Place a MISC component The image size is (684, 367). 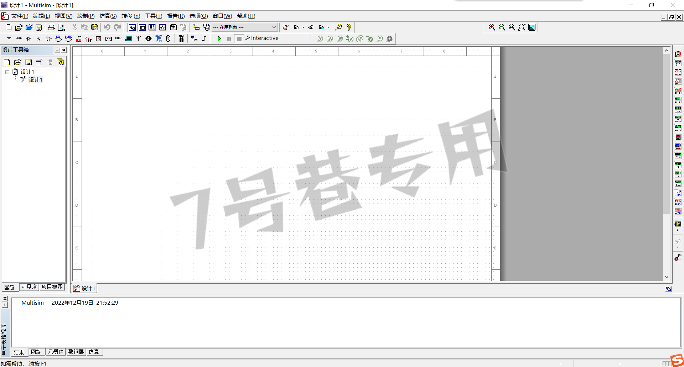tap(119, 38)
